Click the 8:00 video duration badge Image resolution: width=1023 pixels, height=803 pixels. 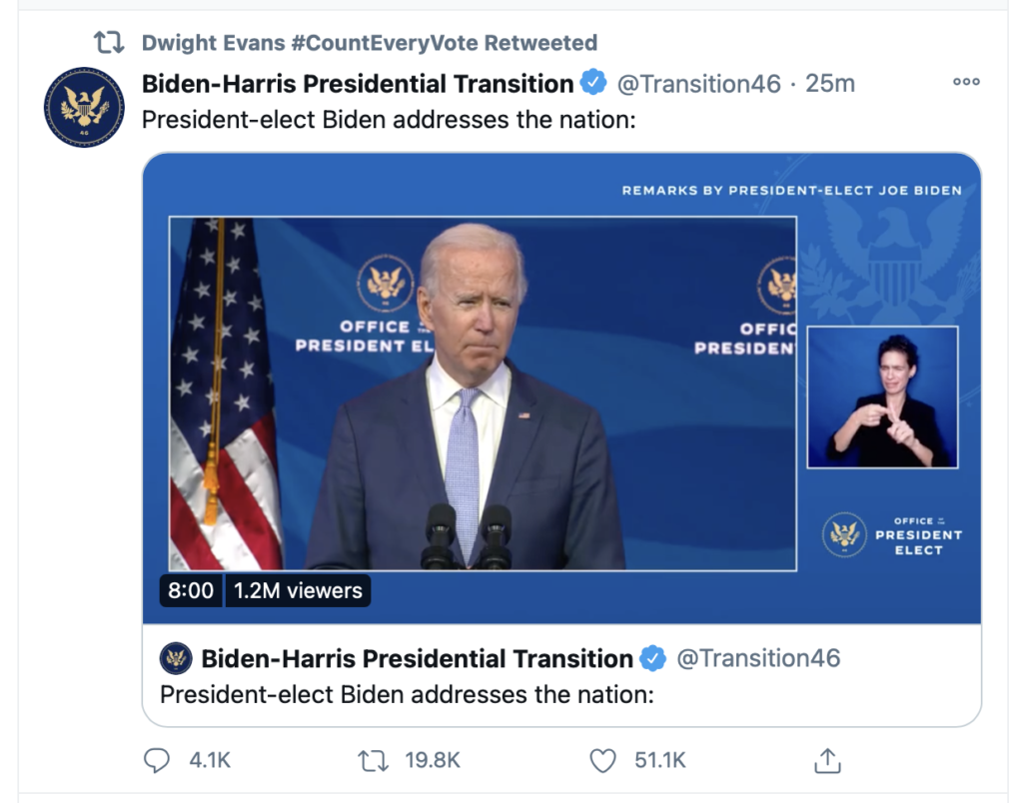190,590
